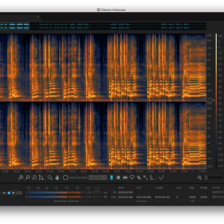224x224 pixels.
Task: Adjust the spectrogram amplitude color slider
Action: coord(216,101)
